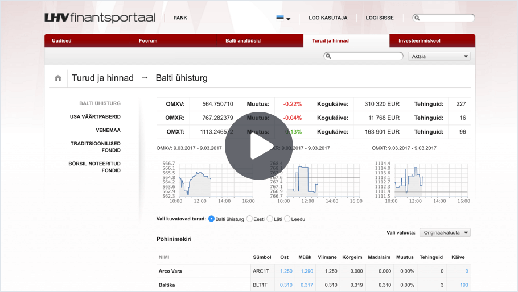Sort table by Sümbol column header
518x292 pixels.
(x=262, y=257)
